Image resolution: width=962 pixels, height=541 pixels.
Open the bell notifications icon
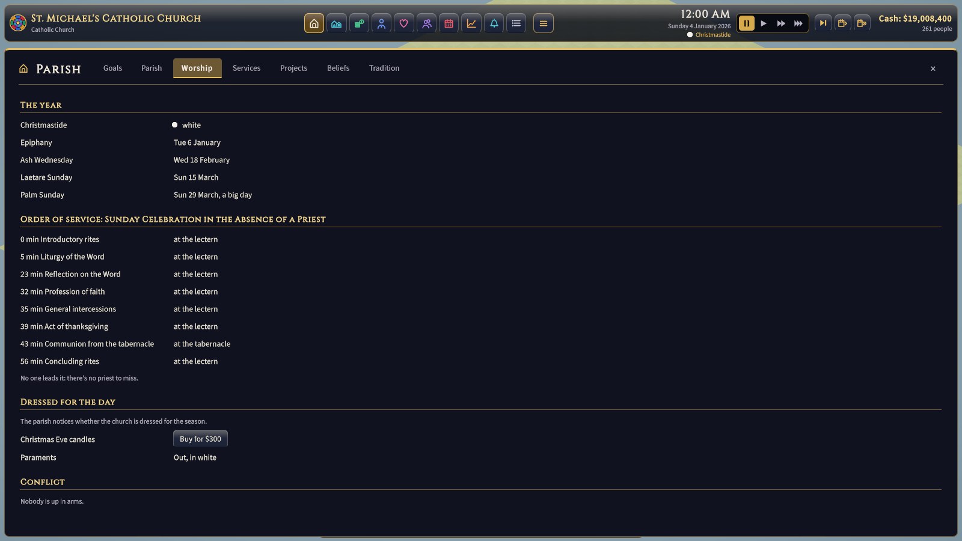click(x=494, y=23)
